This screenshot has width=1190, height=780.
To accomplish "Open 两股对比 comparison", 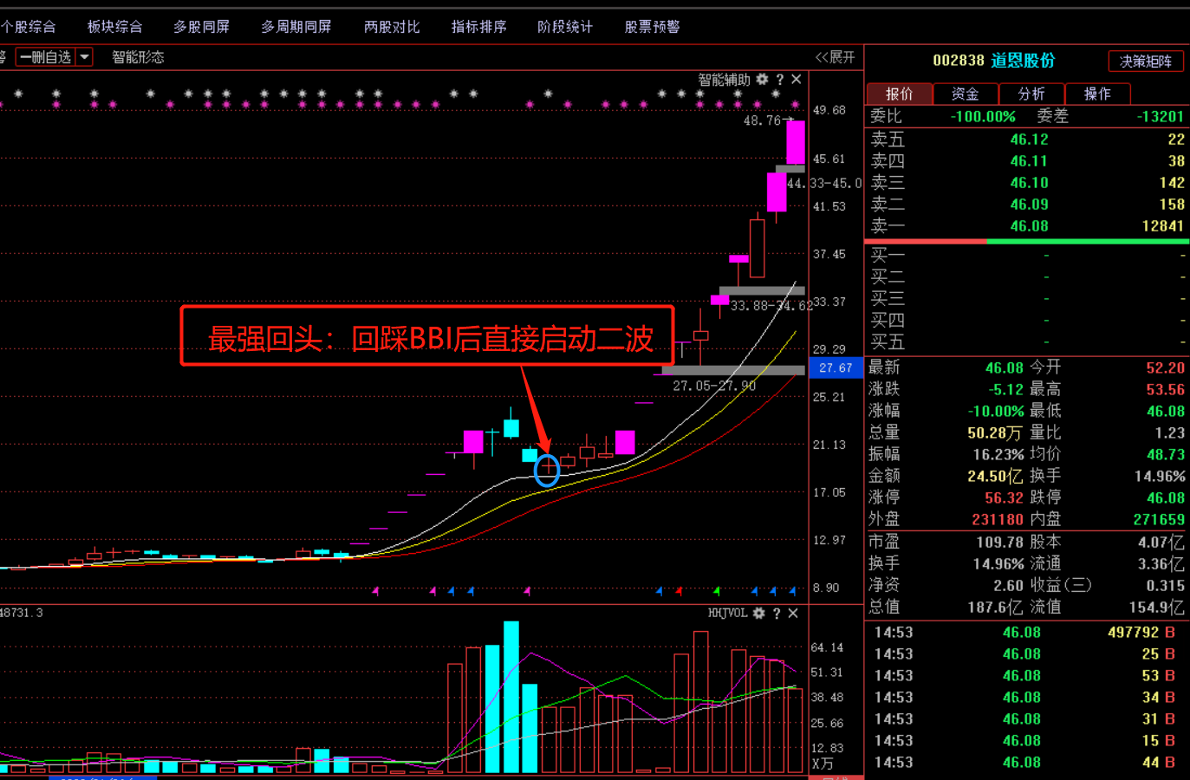I will 392,27.
